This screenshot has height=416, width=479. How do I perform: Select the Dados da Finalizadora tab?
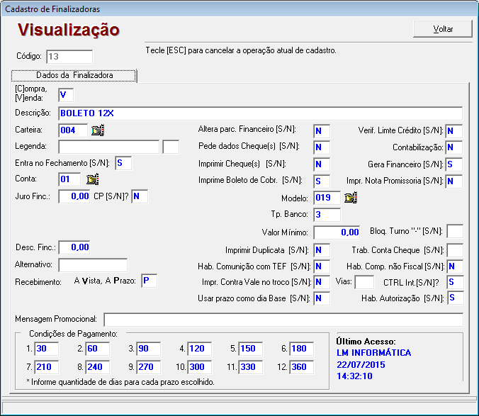point(74,75)
